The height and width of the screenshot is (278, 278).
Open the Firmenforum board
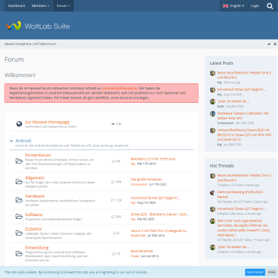pos(38,155)
